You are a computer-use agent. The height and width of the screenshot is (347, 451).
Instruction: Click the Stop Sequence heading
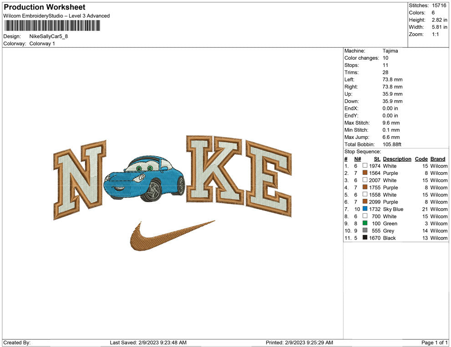363,152
